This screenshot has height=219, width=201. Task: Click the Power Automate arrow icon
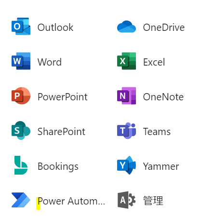pyautogui.click(x=21, y=200)
